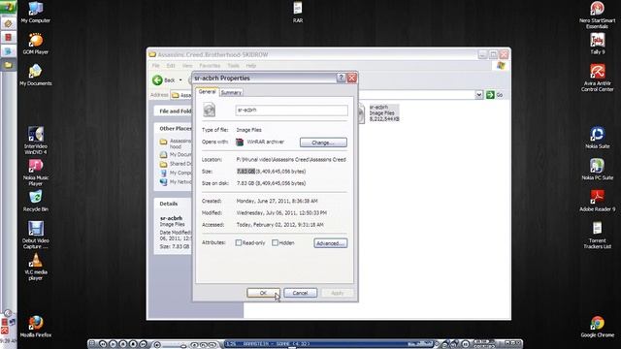Switch to the Summary tab
Viewport: 621px width, 349px height.
[231, 93]
